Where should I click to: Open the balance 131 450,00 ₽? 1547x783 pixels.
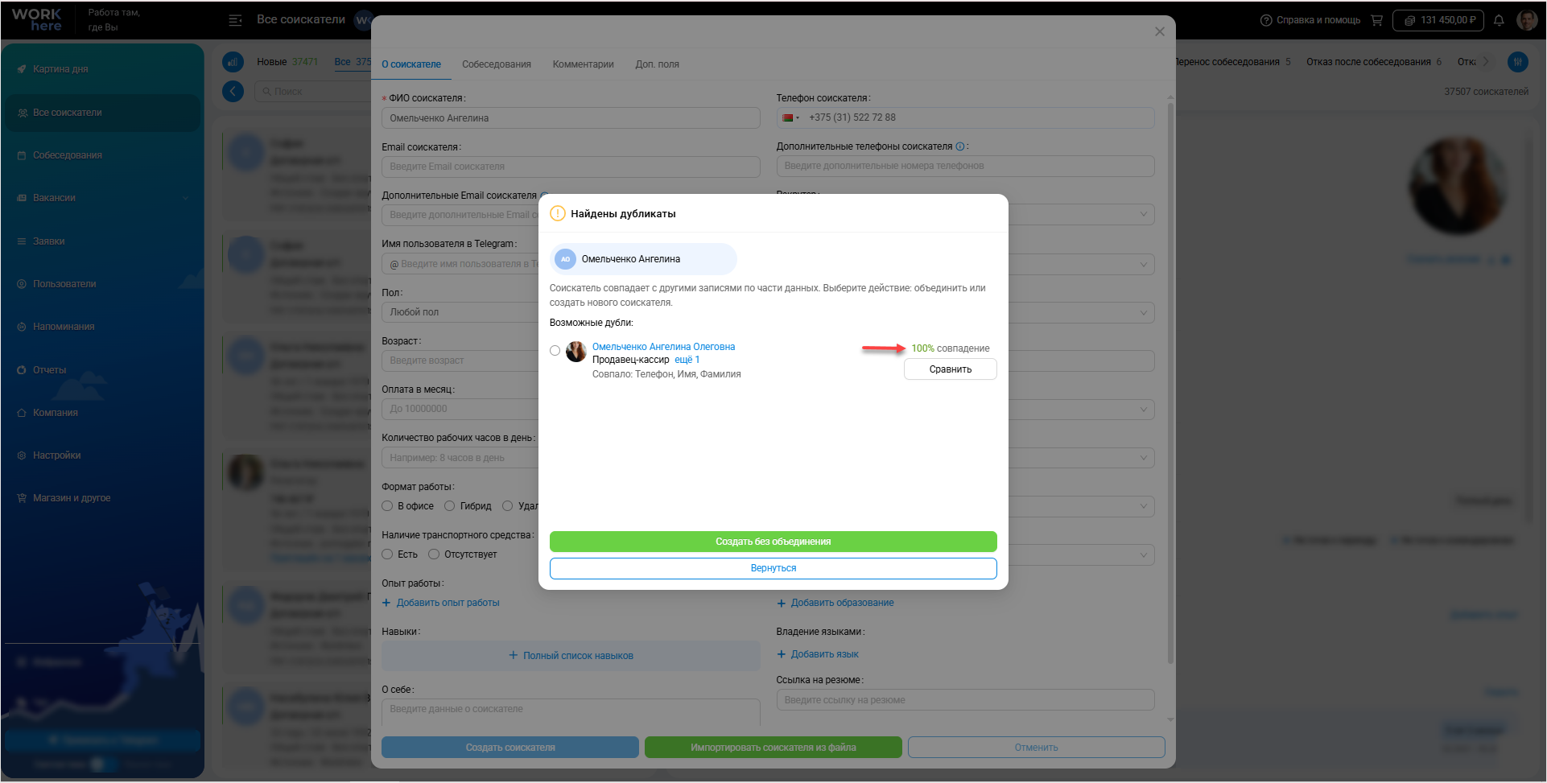[1438, 20]
